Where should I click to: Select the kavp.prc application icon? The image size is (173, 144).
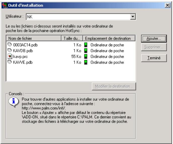pyautogui.click(x=10, y=56)
